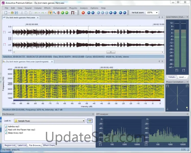Toggle the right channel handle on waveform
The width and height of the screenshot is (191, 153).
[4, 44]
